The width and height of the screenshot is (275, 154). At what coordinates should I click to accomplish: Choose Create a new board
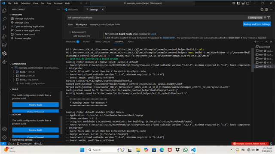24,34
